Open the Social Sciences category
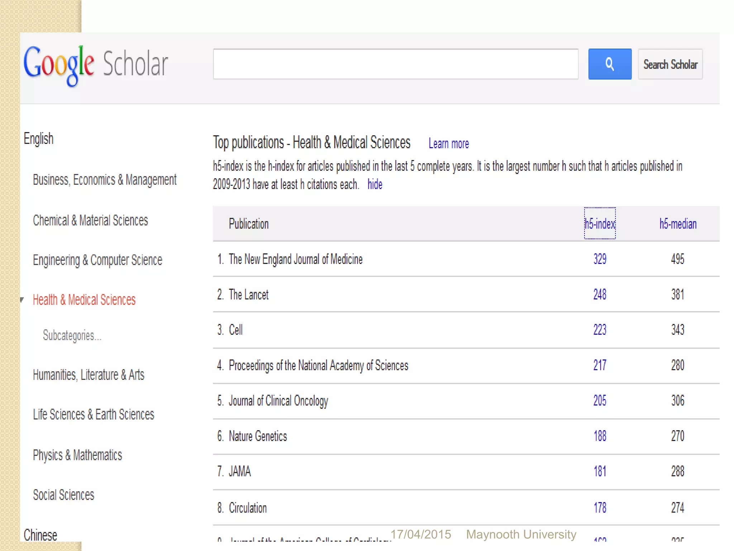734x551 pixels. pyautogui.click(x=63, y=495)
